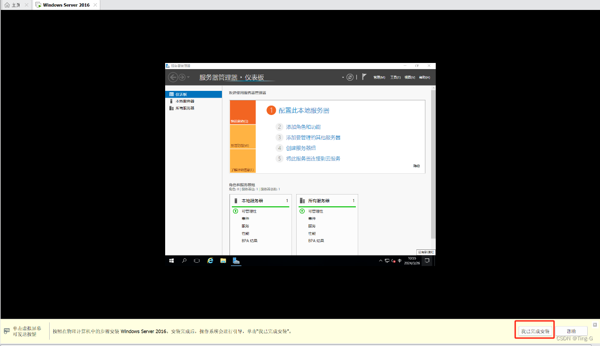Open 性能 in 所有服务器 tile
Viewport: 600px width, 346px height.
click(x=312, y=233)
